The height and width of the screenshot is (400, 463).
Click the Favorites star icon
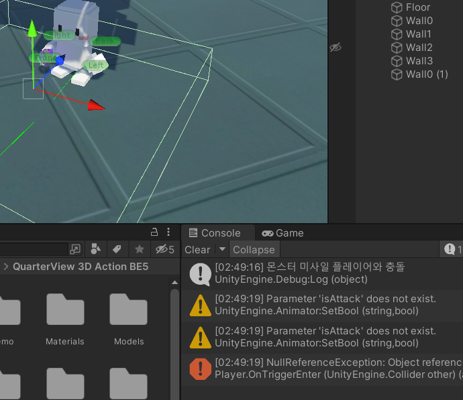[x=139, y=249]
